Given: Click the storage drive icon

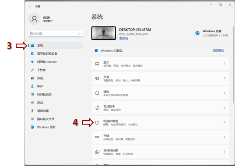Looking at the screenshot, I should click(x=97, y=137).
